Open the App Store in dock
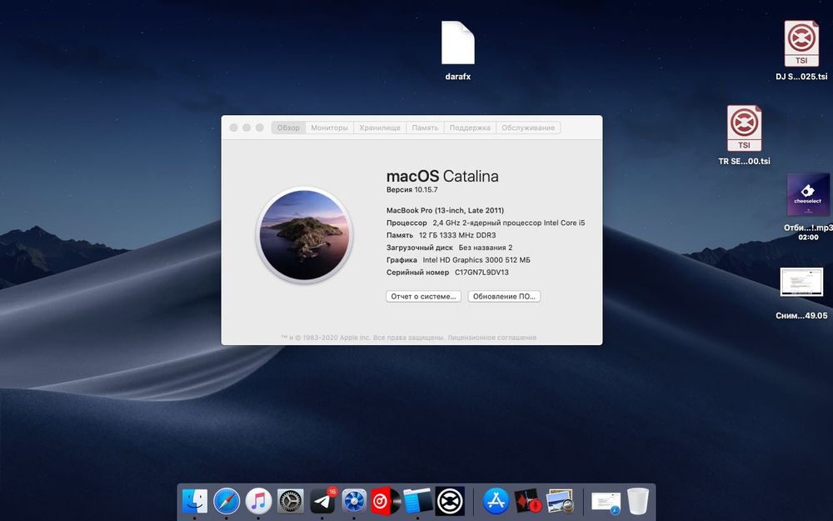The image size is (833, 521). coord(496,501)
